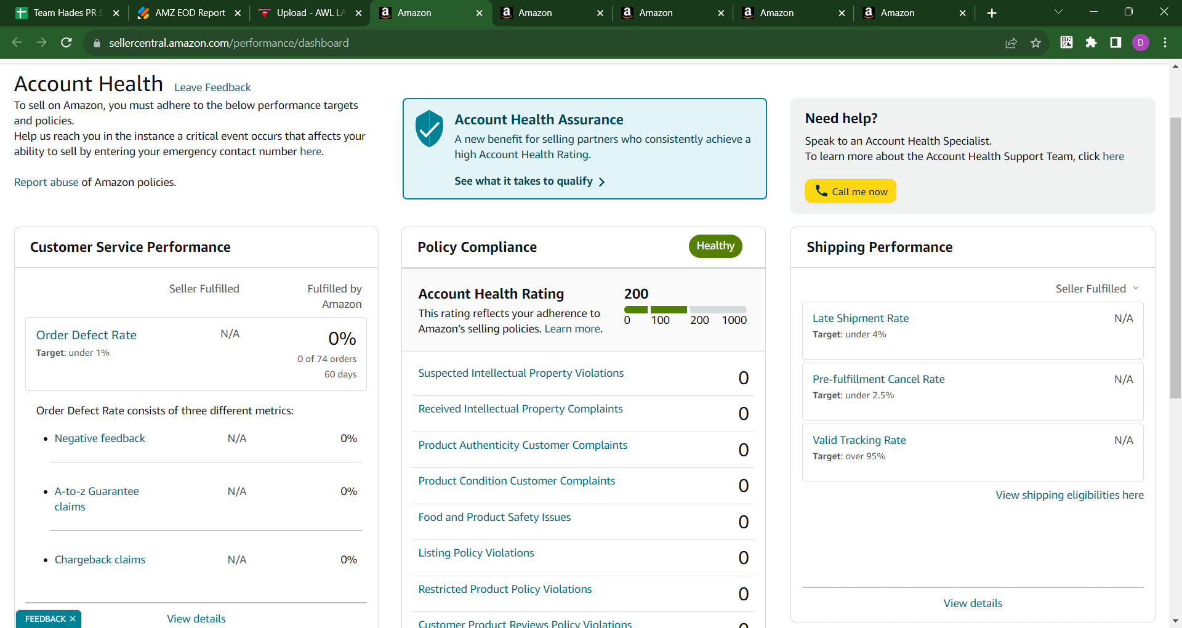
Task: Toggle the browser side panel
Action: (1116, 42)
